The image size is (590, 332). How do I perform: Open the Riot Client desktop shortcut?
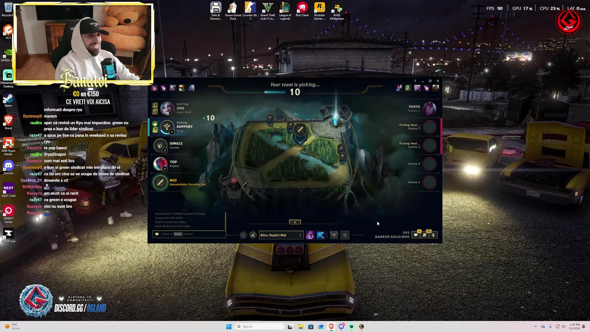click(x=302, y=10)
